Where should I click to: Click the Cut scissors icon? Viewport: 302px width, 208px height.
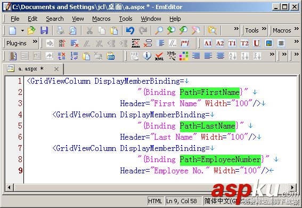89,30
